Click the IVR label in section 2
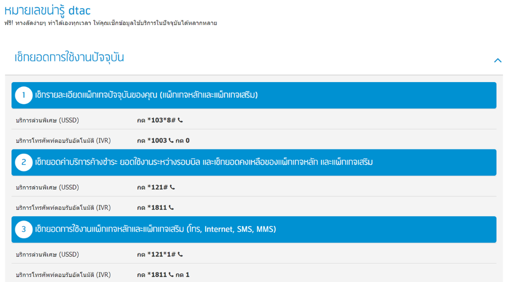 tap(63, 207)
